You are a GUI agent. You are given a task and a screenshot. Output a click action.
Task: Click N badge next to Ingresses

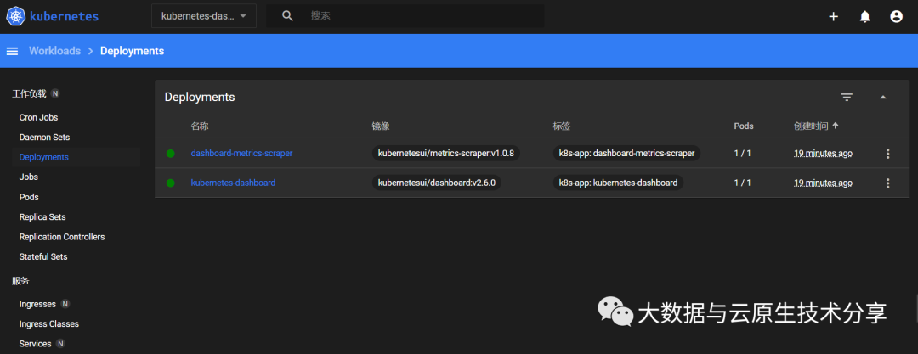pyautogui.click(x=65, y=304)
